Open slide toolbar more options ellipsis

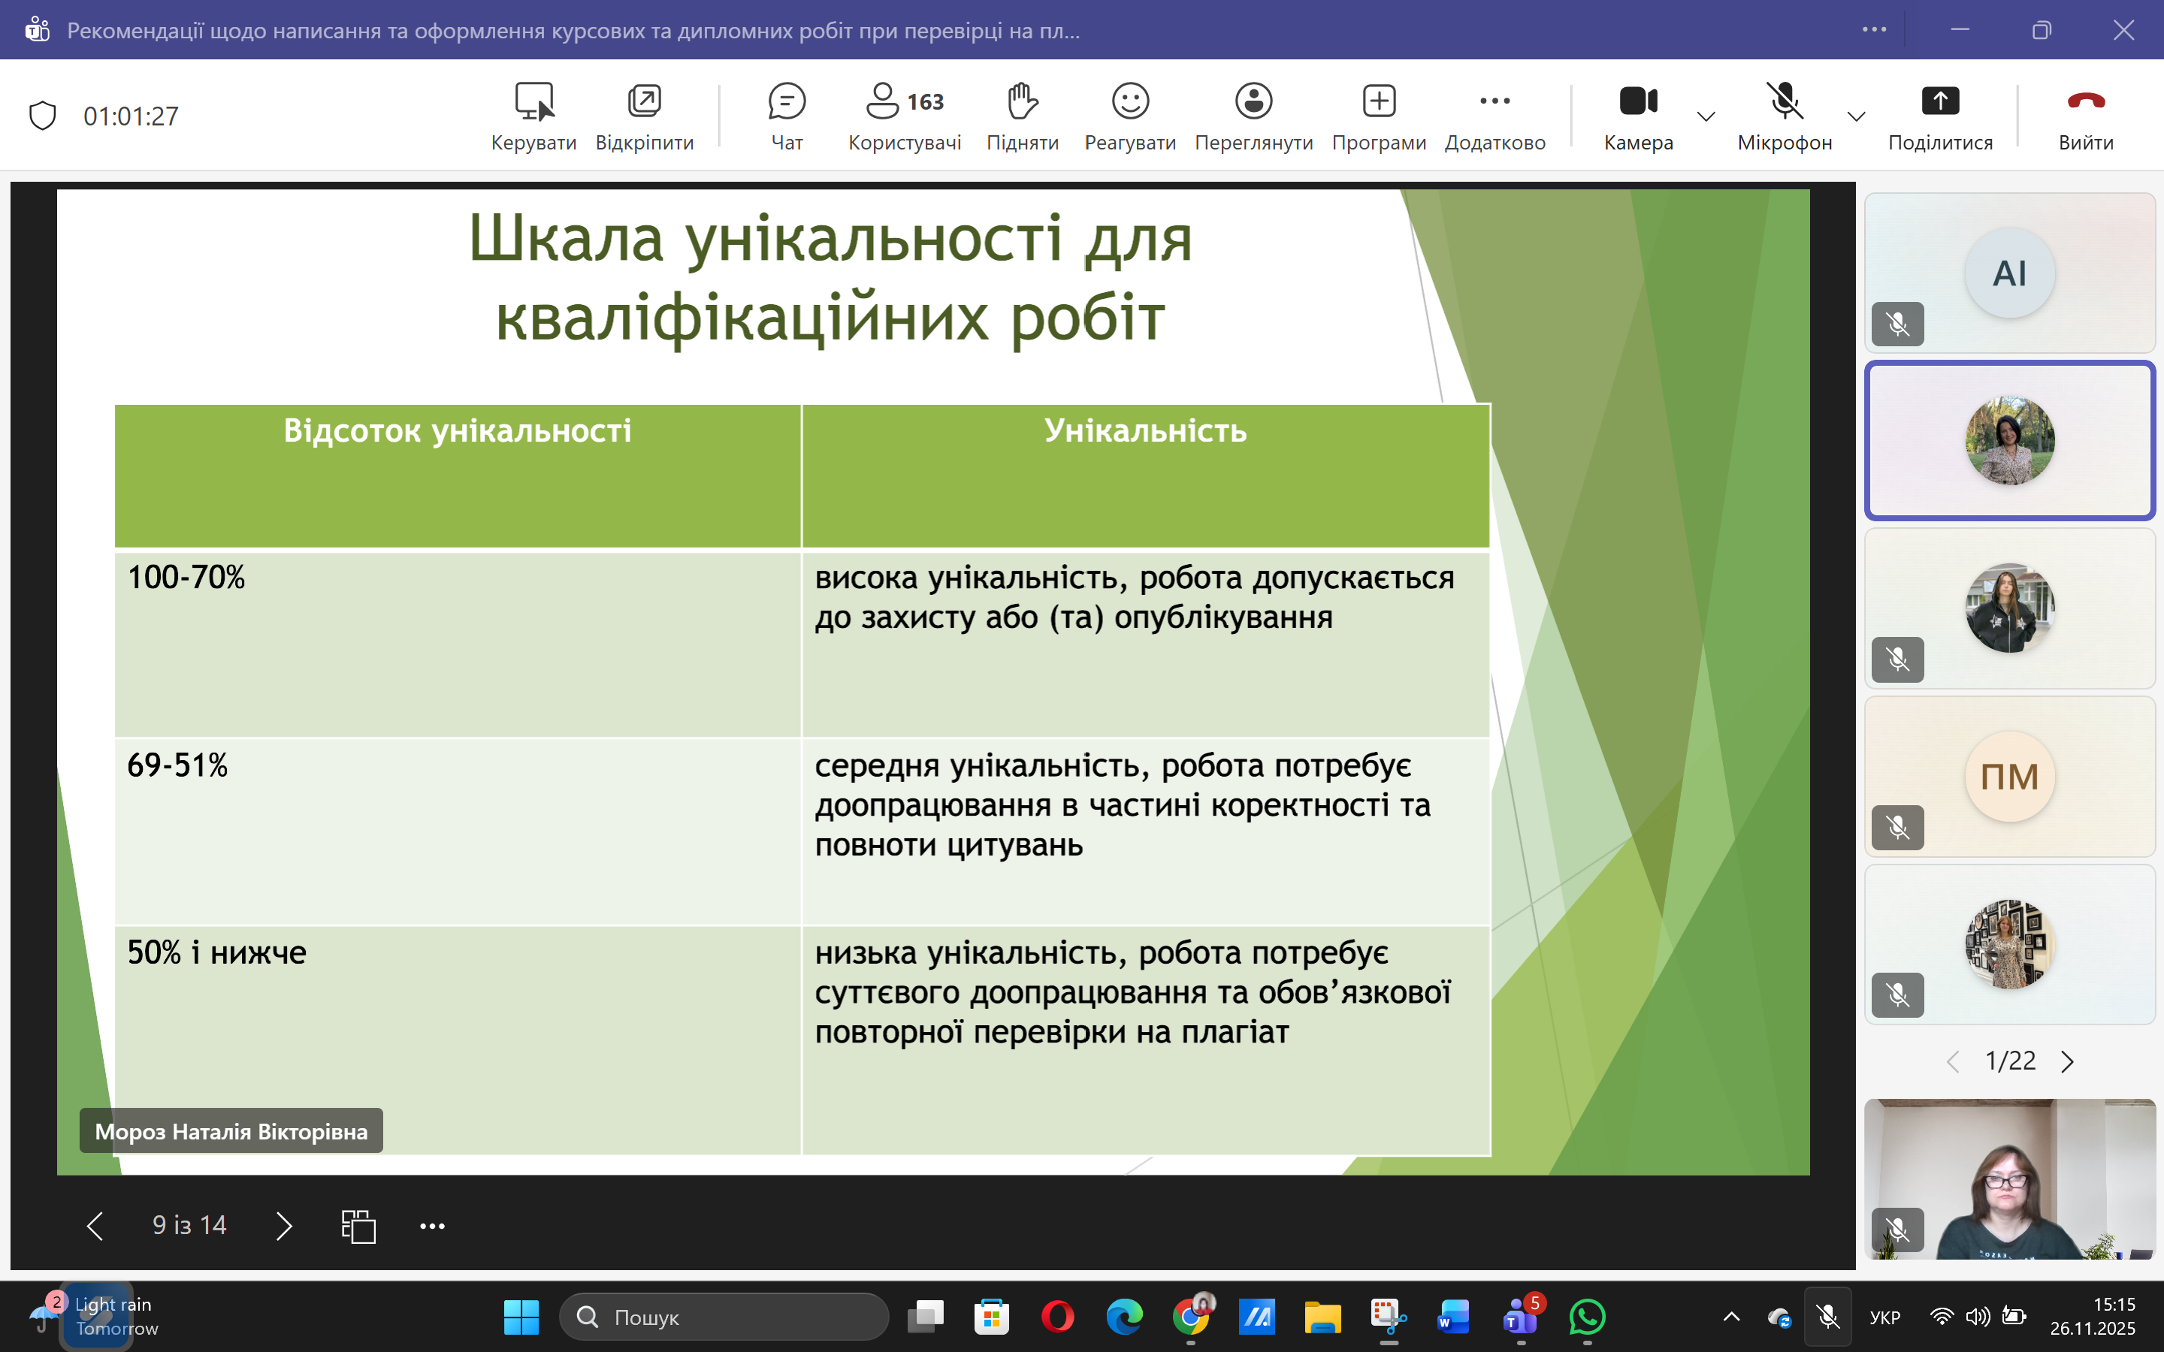432,1226
